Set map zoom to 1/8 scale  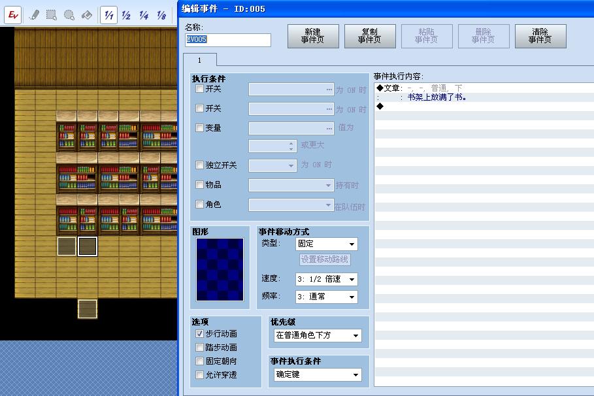tap(161, 15)
